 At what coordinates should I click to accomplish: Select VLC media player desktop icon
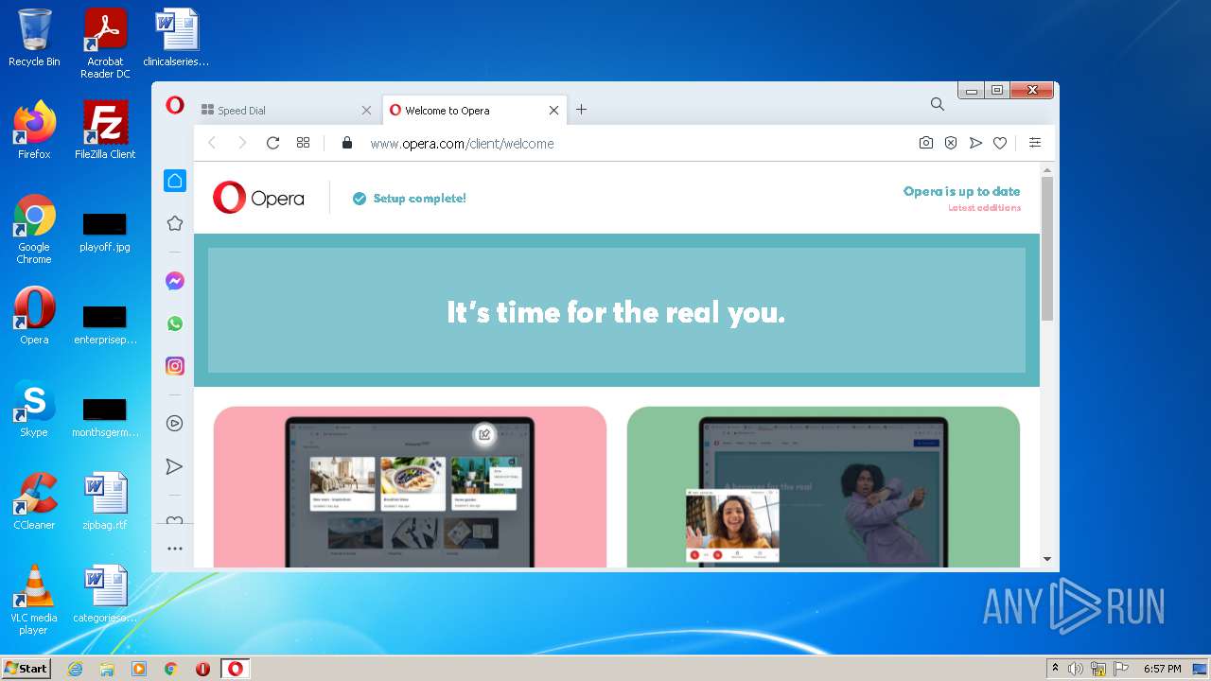coord(34,600)
